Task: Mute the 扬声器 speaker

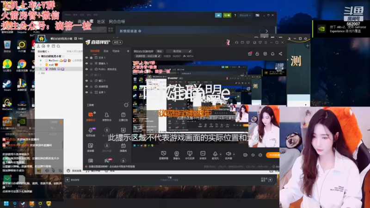Action: tap(228, 155)
